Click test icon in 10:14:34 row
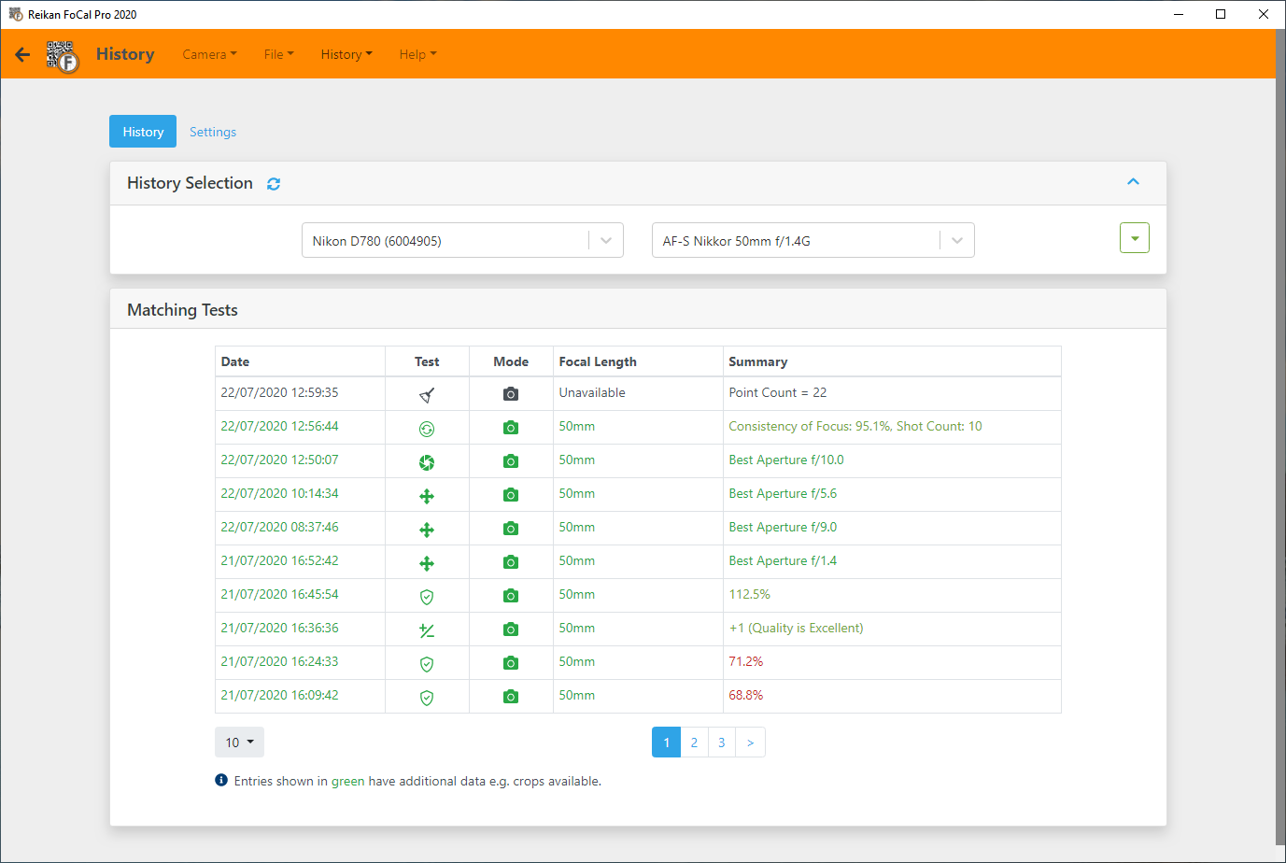 pyautogui.click(x=427, y=496)
